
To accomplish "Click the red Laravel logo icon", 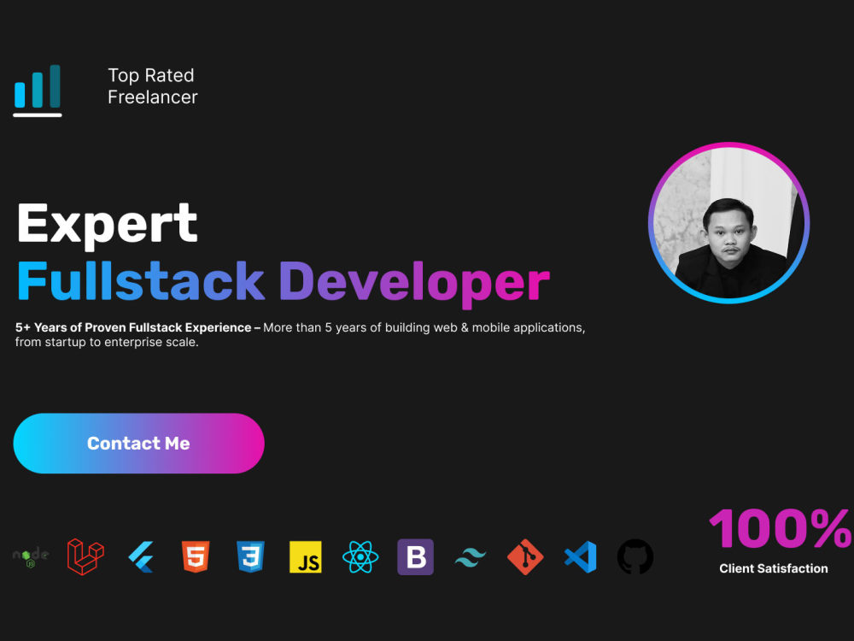I will point(85,556).
